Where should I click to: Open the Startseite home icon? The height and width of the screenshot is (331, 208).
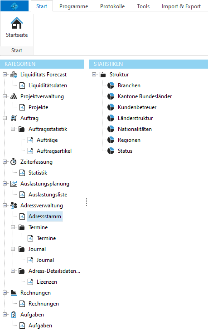tap(17, 23)
